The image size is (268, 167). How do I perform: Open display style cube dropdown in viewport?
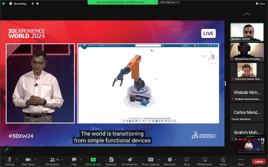pos(152,51)
